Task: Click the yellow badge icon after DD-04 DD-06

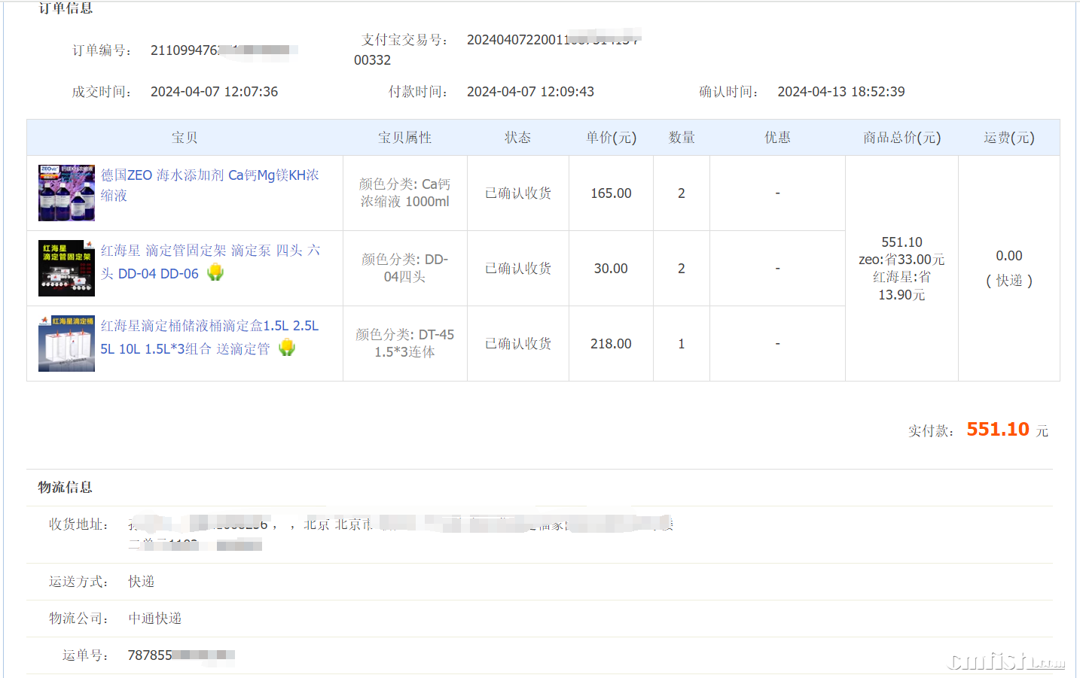Action: point(215,272)
